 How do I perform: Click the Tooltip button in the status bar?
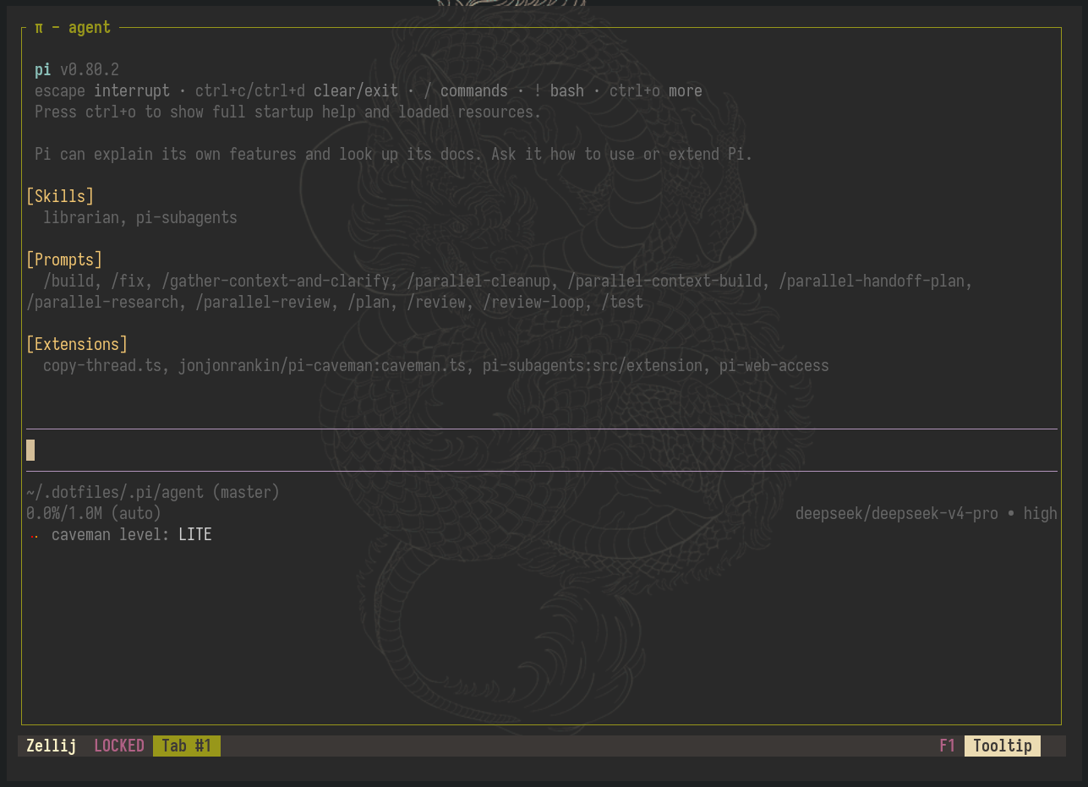tap(1003, 746)
